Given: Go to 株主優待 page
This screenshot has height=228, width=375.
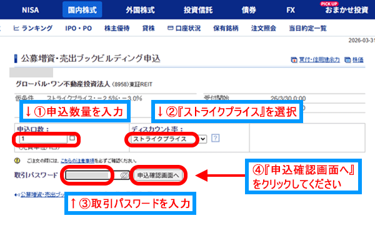Looking at the screenshot, I should (117, 28).
